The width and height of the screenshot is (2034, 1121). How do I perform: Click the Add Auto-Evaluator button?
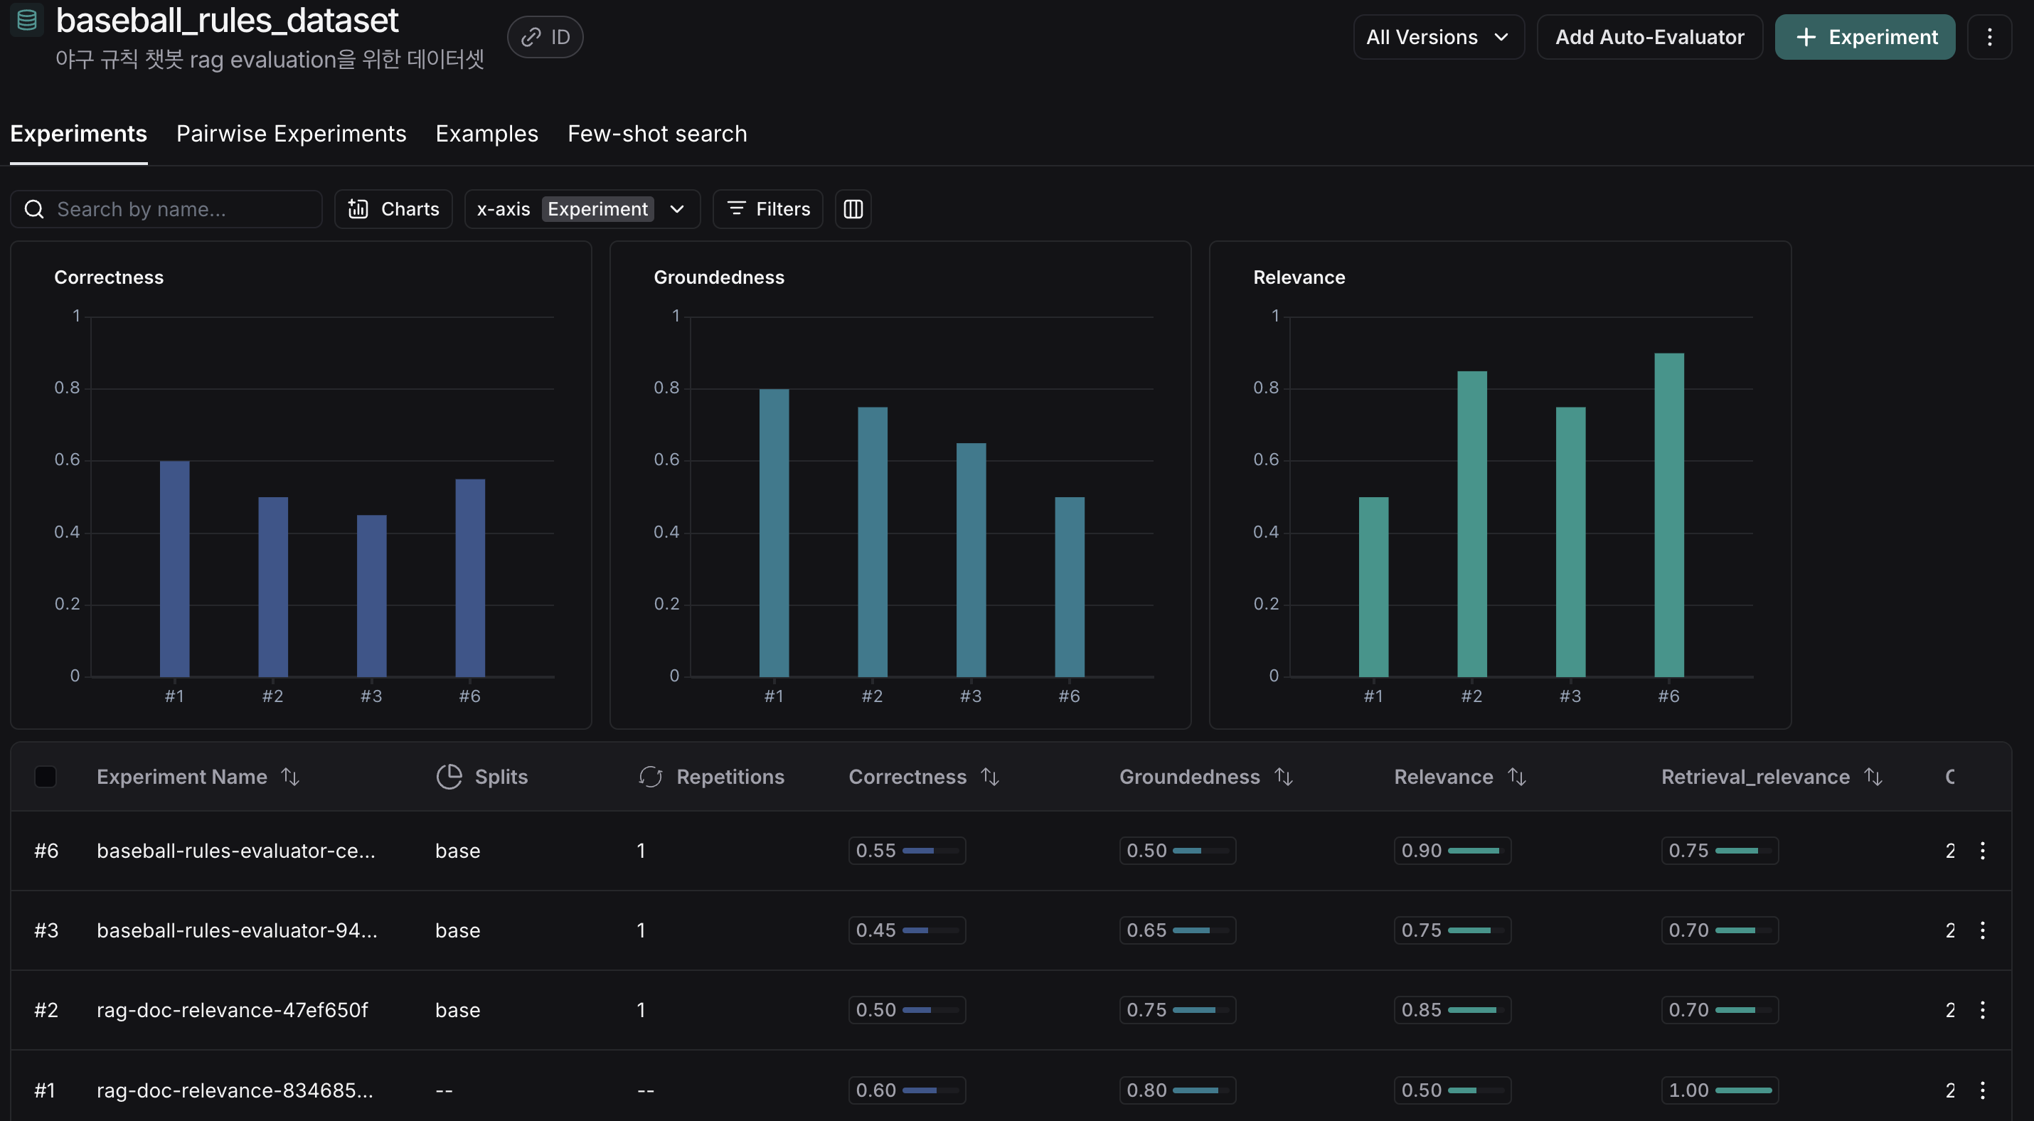(x=1649, y=37)
